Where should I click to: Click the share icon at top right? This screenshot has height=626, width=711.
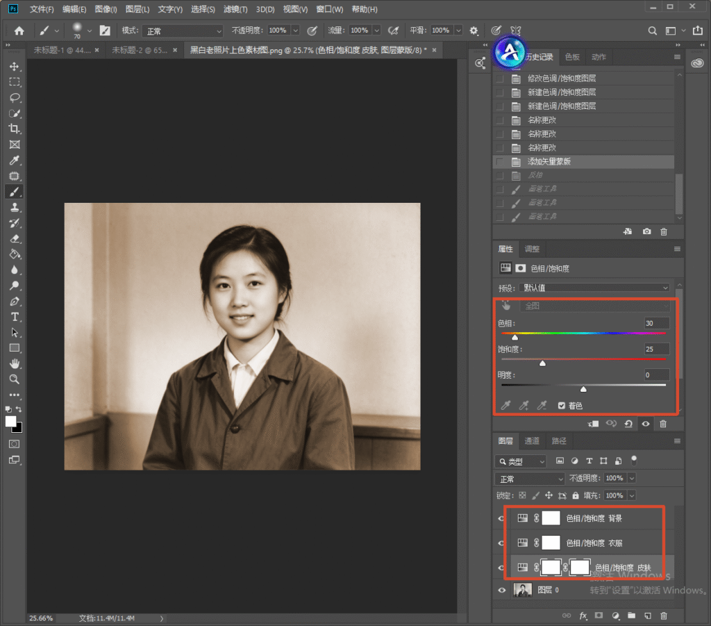697,31
